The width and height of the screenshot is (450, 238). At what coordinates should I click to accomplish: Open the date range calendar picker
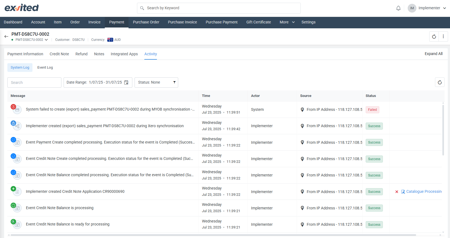pos(126,82)
